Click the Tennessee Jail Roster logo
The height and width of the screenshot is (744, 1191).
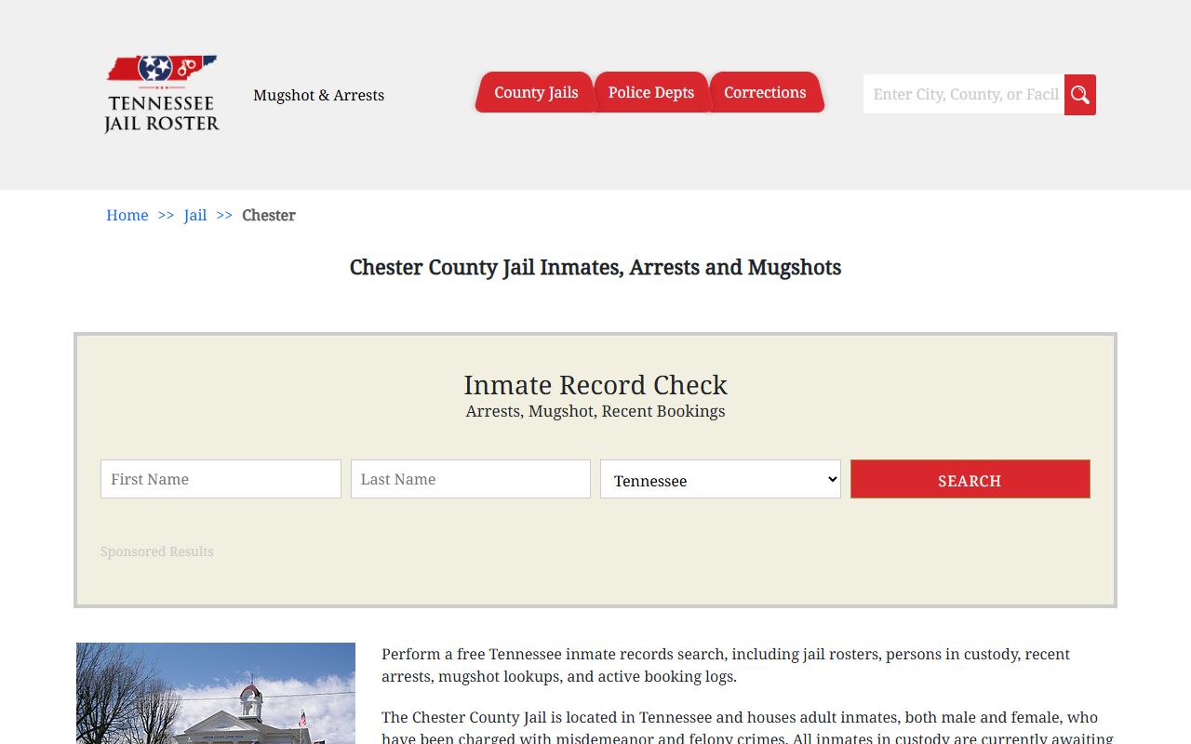[162, 94]
